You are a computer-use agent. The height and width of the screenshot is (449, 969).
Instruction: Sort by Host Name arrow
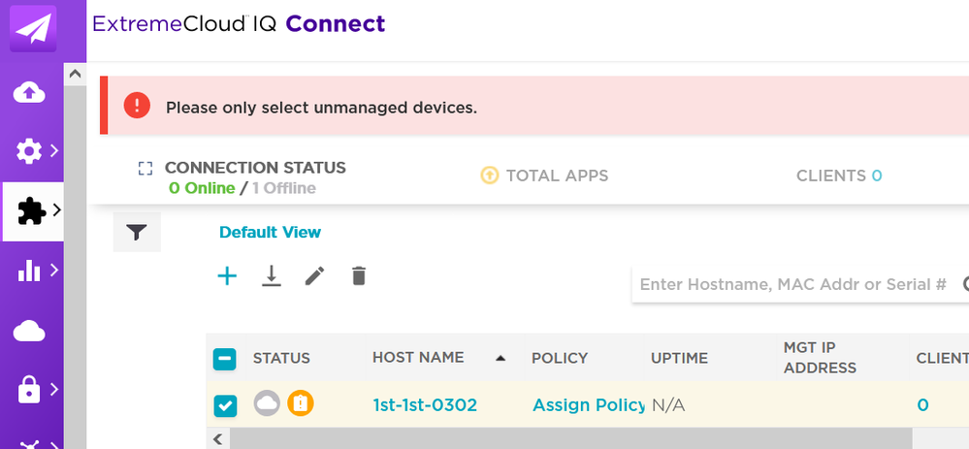pos(501,358)
